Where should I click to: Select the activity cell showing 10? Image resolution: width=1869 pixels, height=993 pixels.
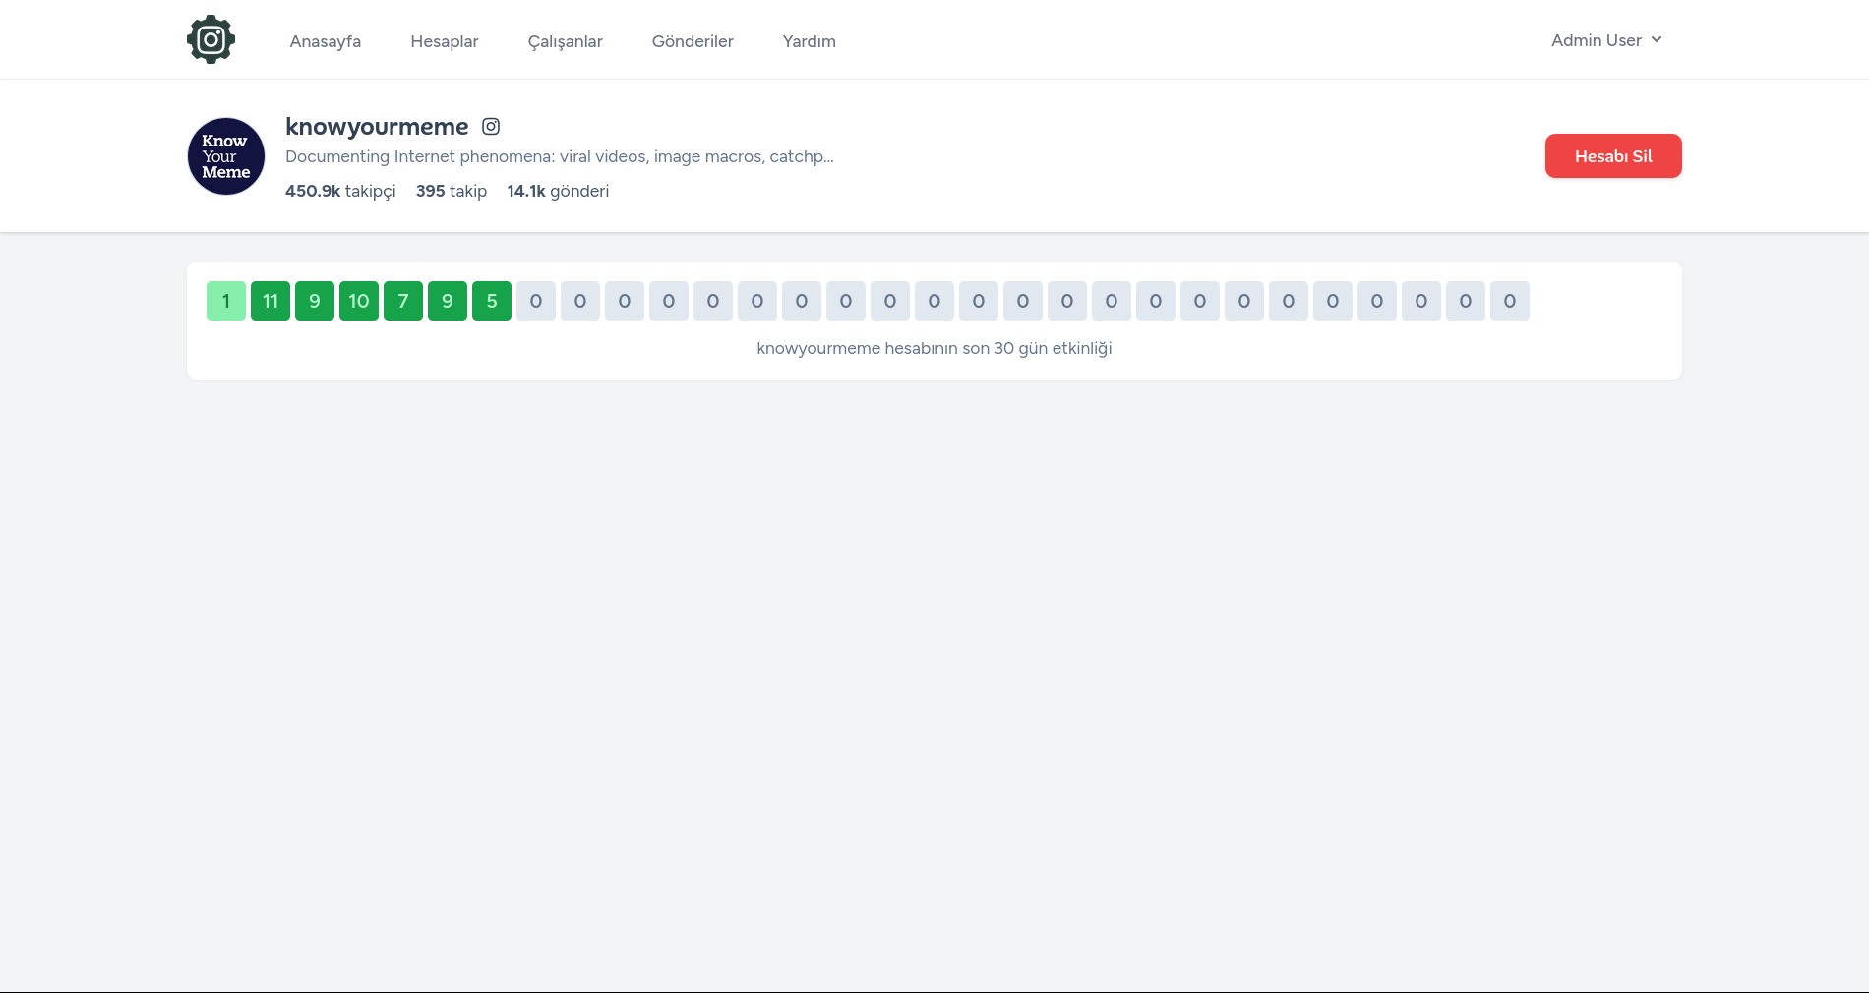coord(359,301)
